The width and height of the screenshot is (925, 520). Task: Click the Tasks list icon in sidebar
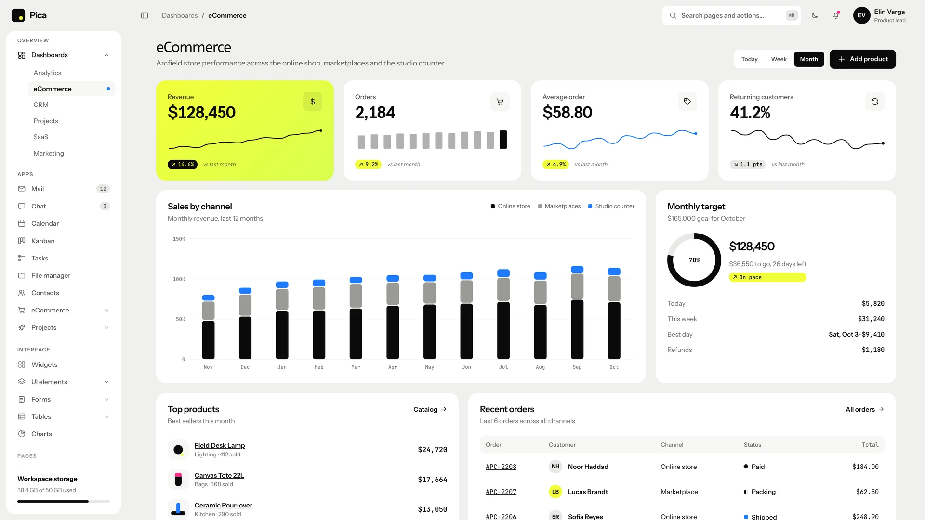(22, 258)
